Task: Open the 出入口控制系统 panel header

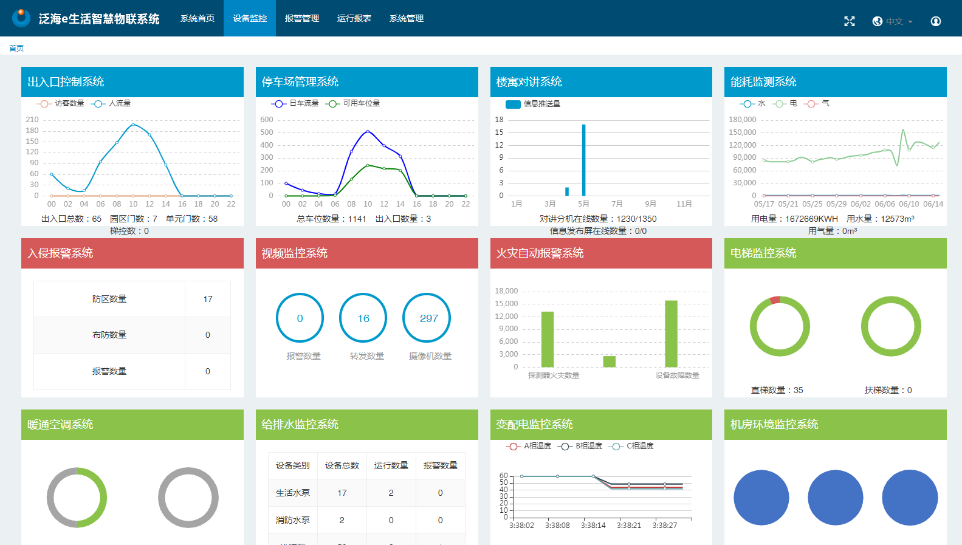Action: (132, 81)
